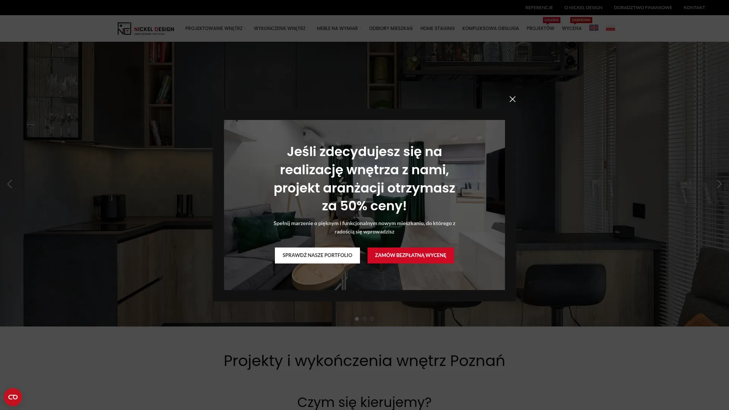Expand the PROJEKTOWANIE WNĘTRZ dropdown
This screenshot has height=410, width=729.
click(215, 28)
